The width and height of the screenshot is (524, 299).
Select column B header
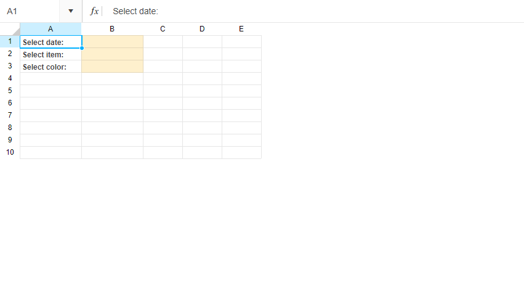pyautogui.click(x=112, y=29)
